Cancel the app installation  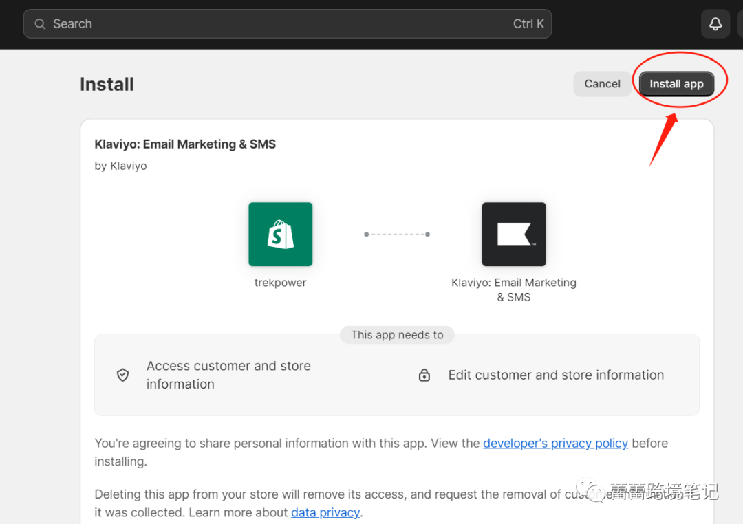[602, 84]
